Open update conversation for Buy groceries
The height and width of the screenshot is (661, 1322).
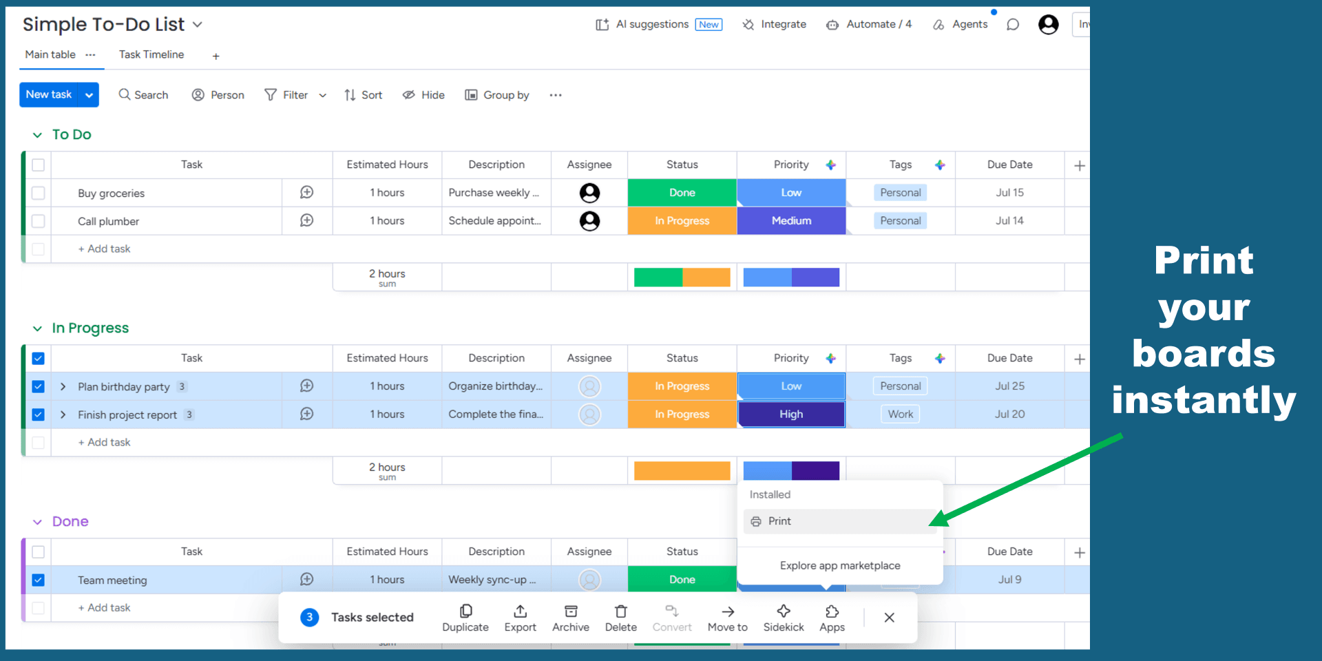pyautogui.click(x=307, y=193)
